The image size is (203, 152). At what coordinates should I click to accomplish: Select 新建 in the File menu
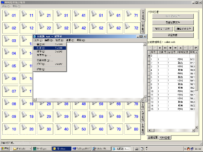(x=50, y=44)
